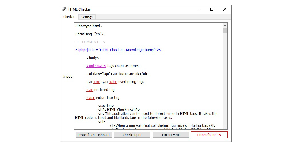The height and width of the screenshot is (147, 295).
Task: Click the vertical scrollbar thumb
Action: click(225, 30)
